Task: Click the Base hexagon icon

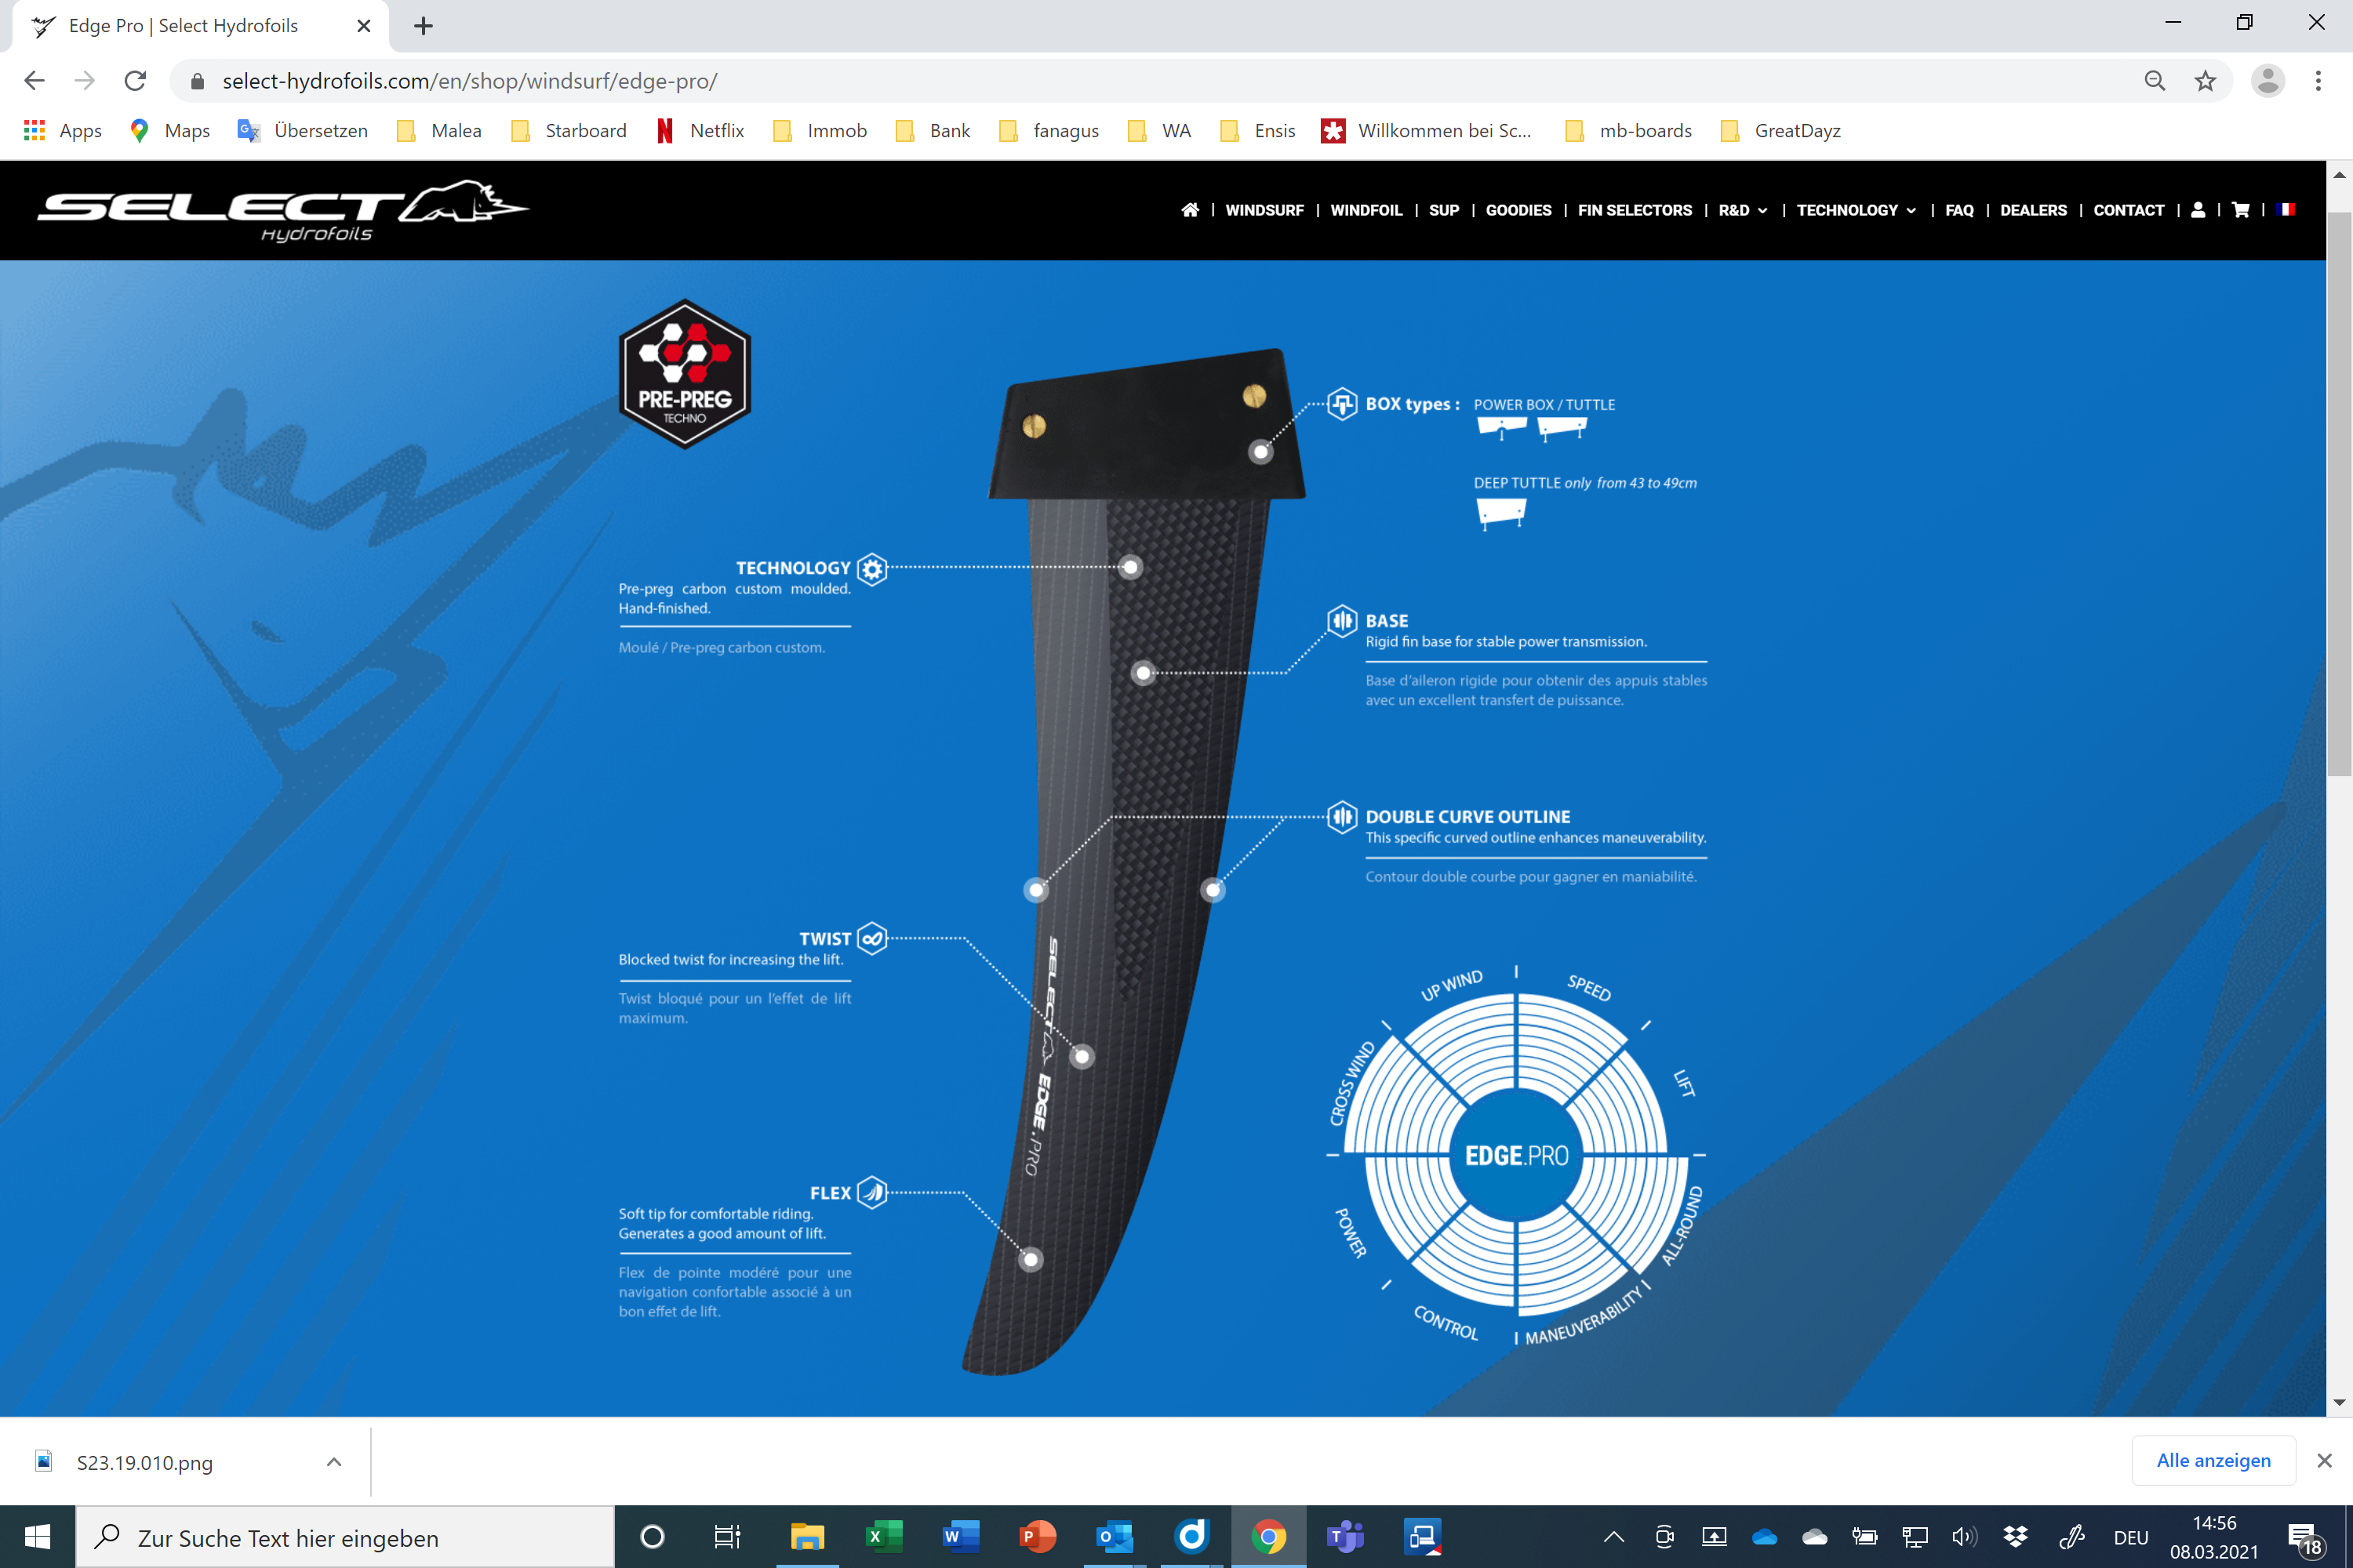Action: (1343, 621)
